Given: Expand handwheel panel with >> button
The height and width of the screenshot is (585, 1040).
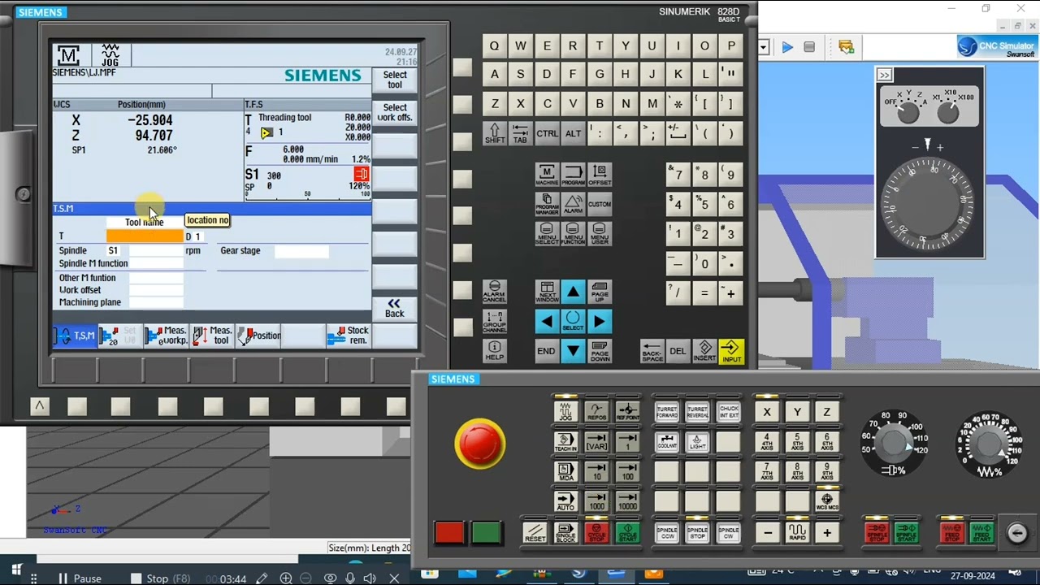Looking at the screenshot, I should (885, 75).
